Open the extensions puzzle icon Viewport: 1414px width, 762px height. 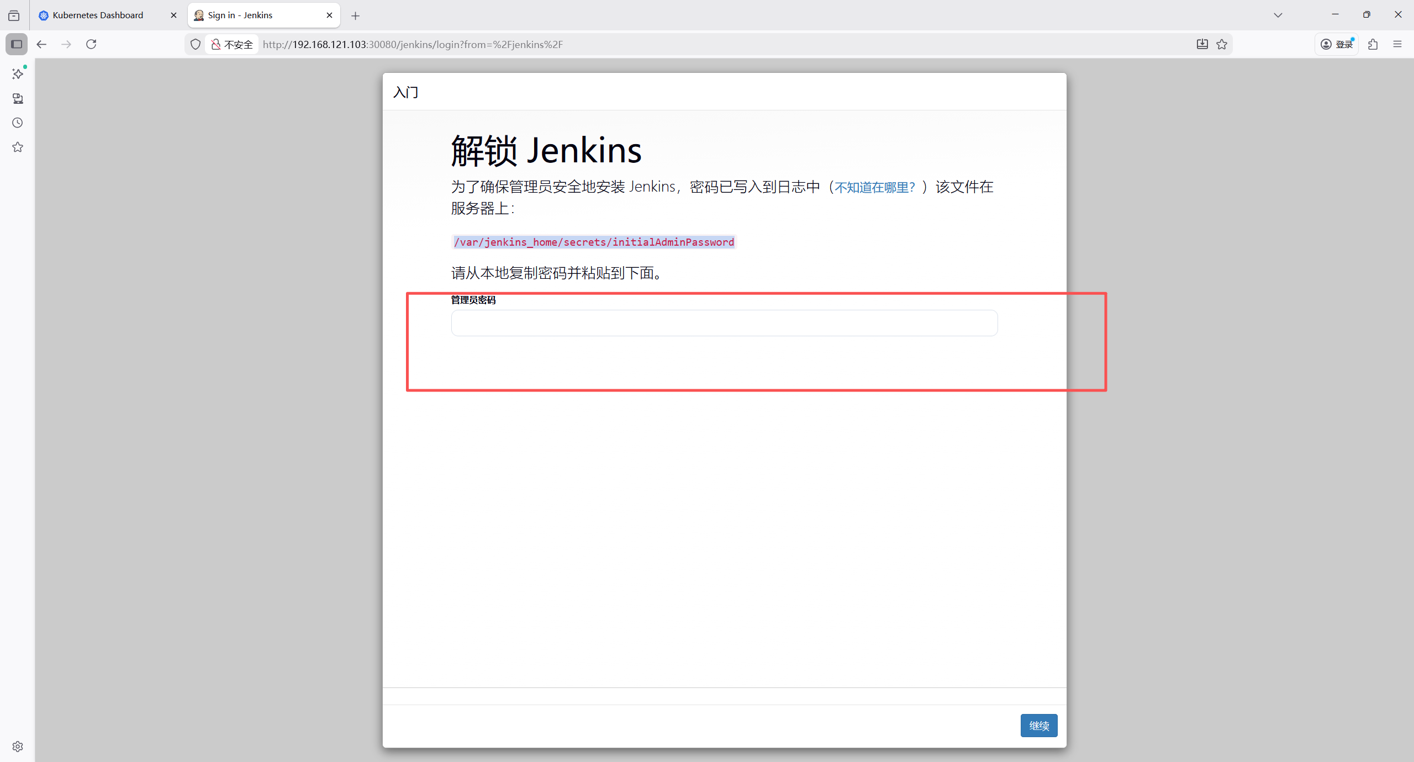[x=1373, y=44]
